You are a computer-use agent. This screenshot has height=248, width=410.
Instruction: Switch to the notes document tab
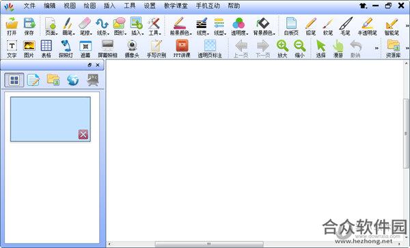[33, 80]
